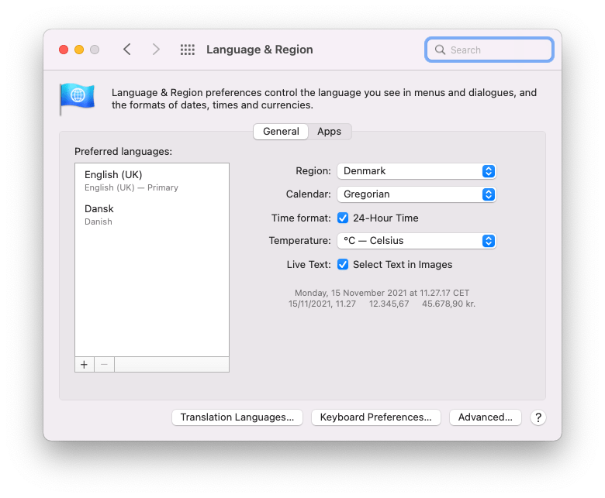Image resolution: width=605 pixels, height=498 pixels.
Task: Minimize window with yellow button
Action: pyautogui.click(x=79, y=50)
